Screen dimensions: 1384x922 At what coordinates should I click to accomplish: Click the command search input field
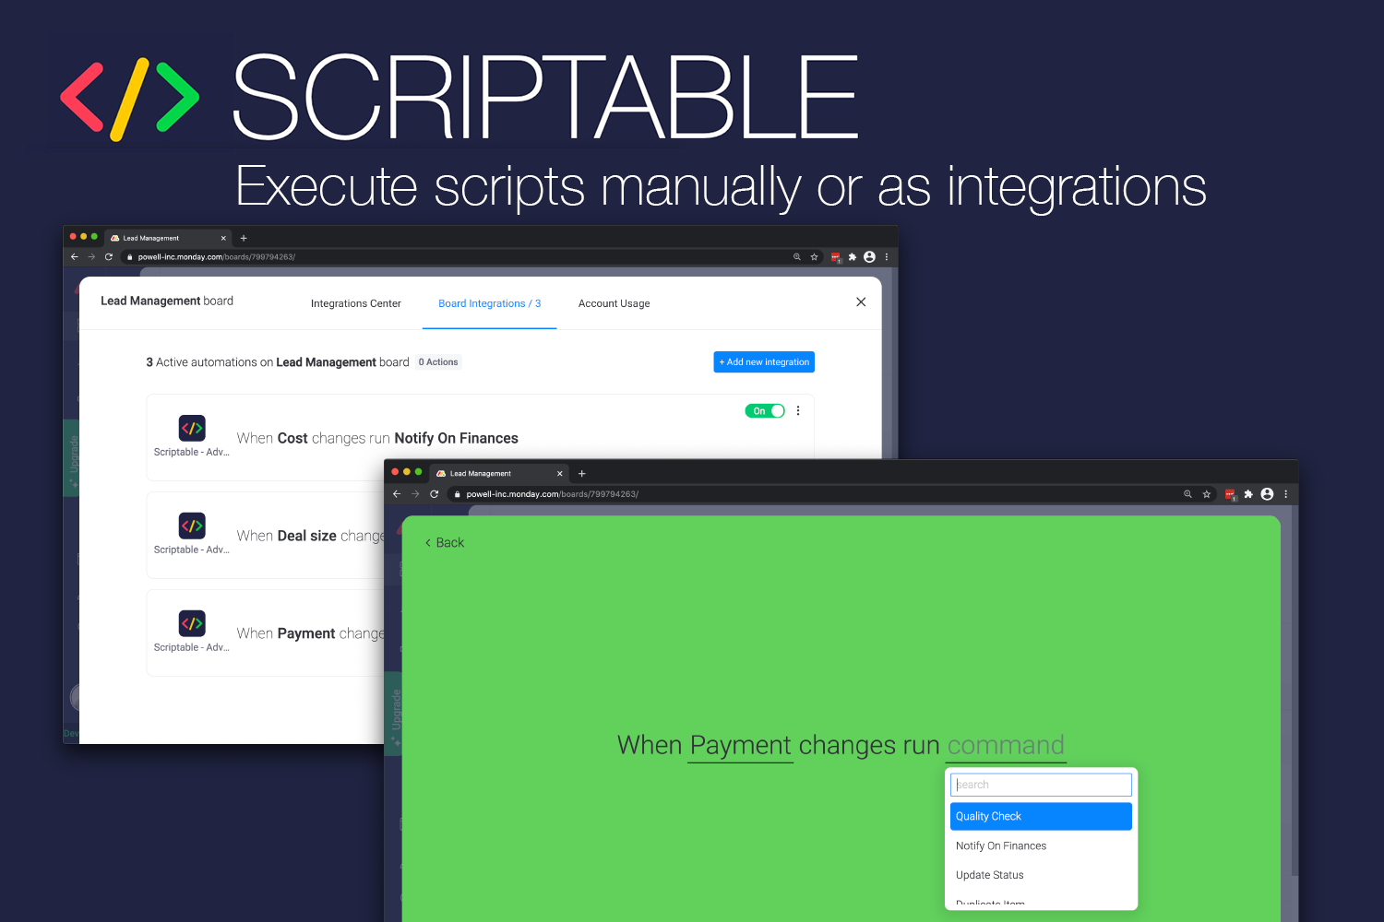(x=1041, y=785)
